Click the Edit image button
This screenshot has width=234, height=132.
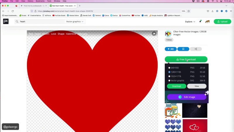pos(186,97)
